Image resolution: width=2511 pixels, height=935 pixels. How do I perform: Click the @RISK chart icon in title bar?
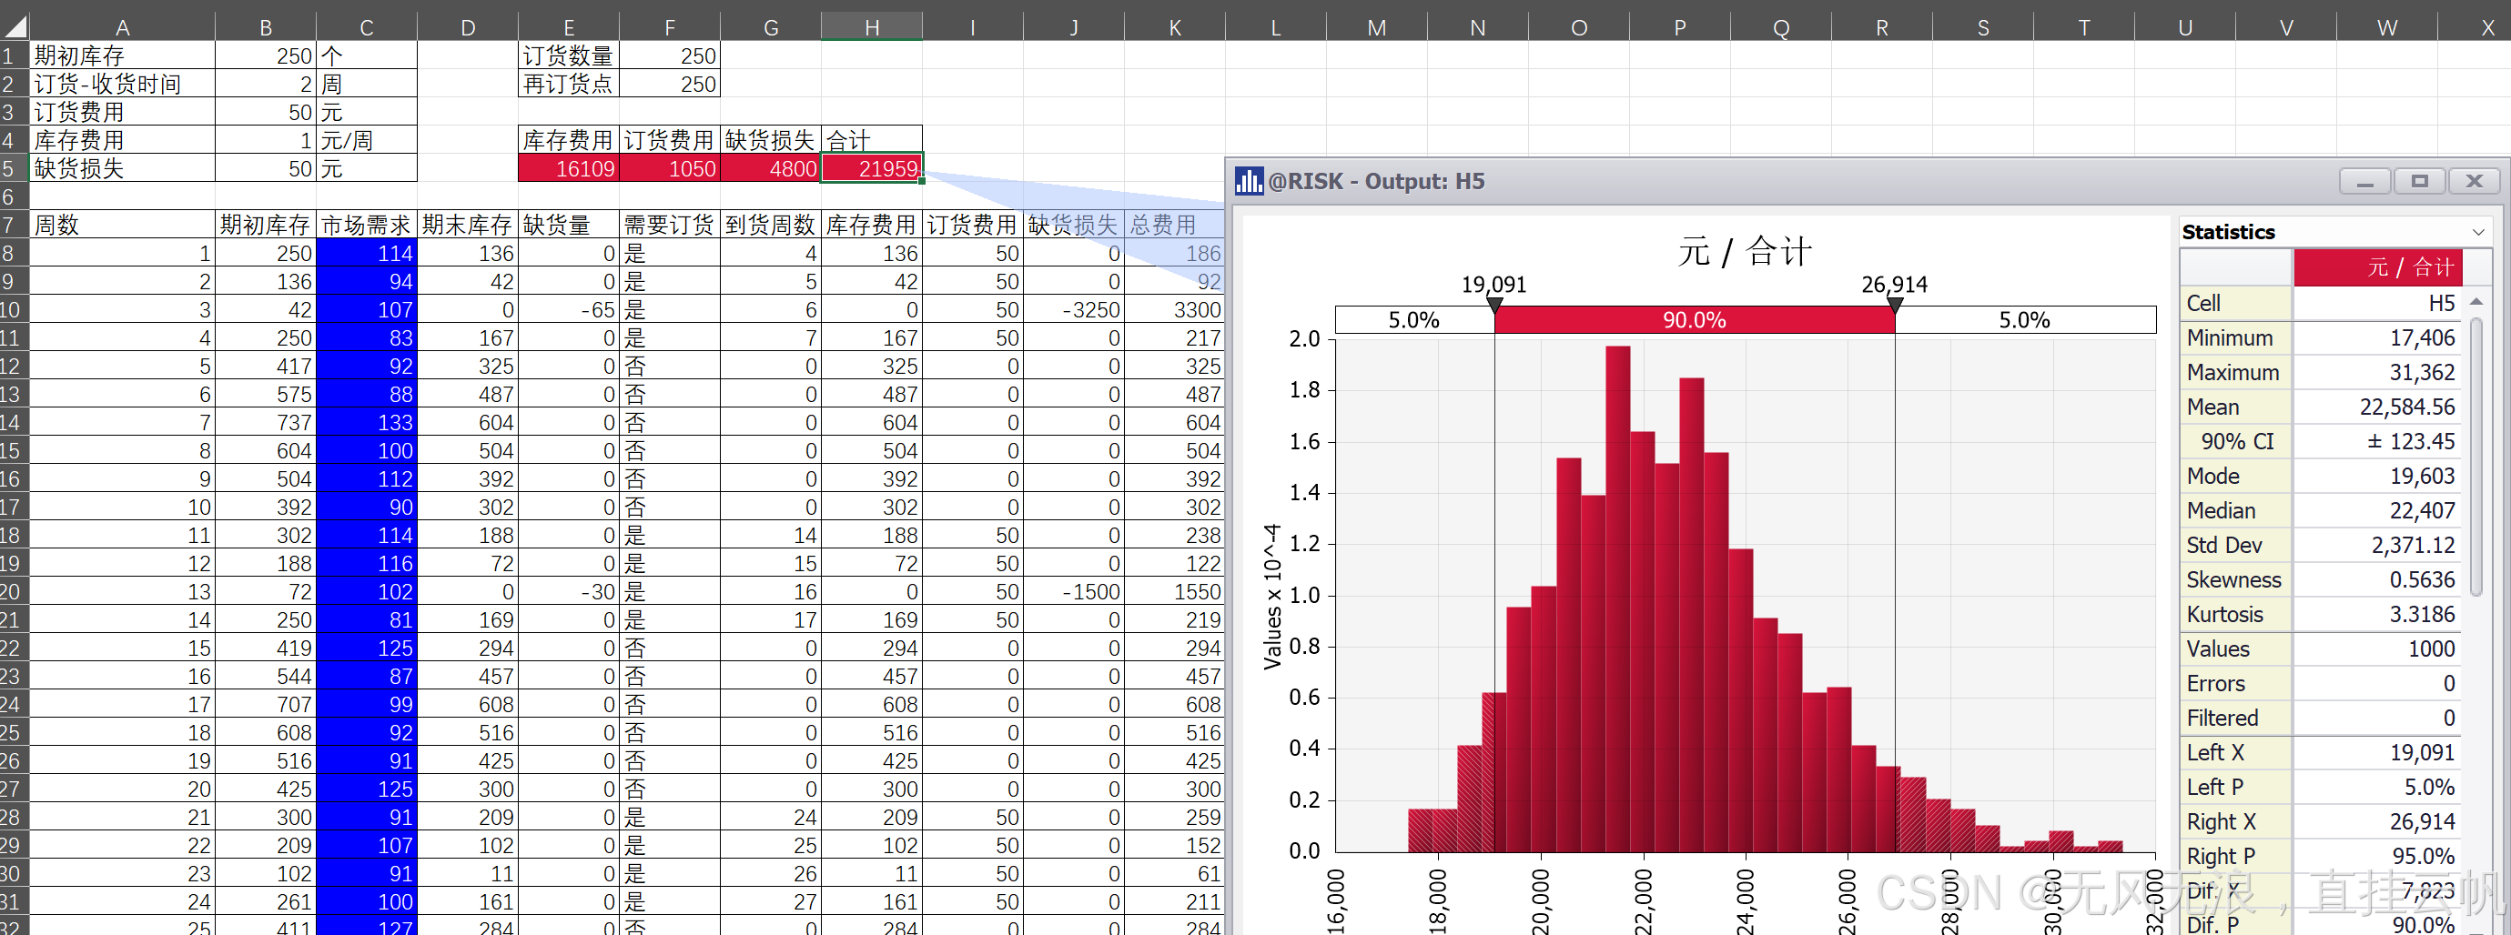click(1249, 181)
